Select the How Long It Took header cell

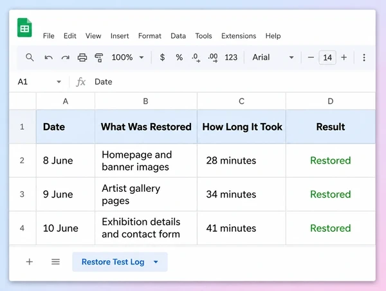(x=241, y=127)
